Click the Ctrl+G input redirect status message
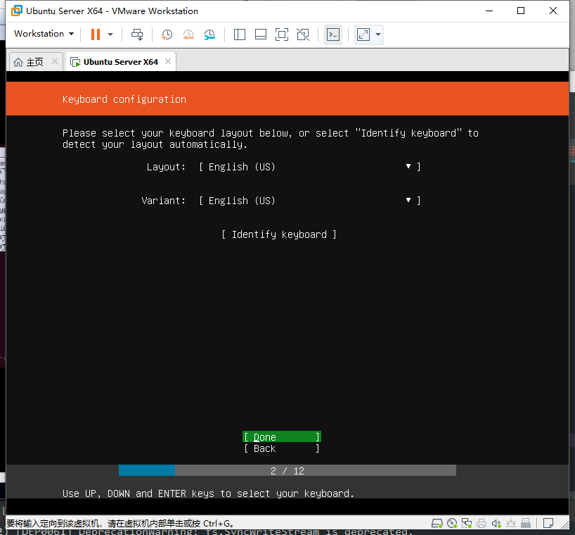Viewport: 575px width, 535px height. tap(120, 523)
